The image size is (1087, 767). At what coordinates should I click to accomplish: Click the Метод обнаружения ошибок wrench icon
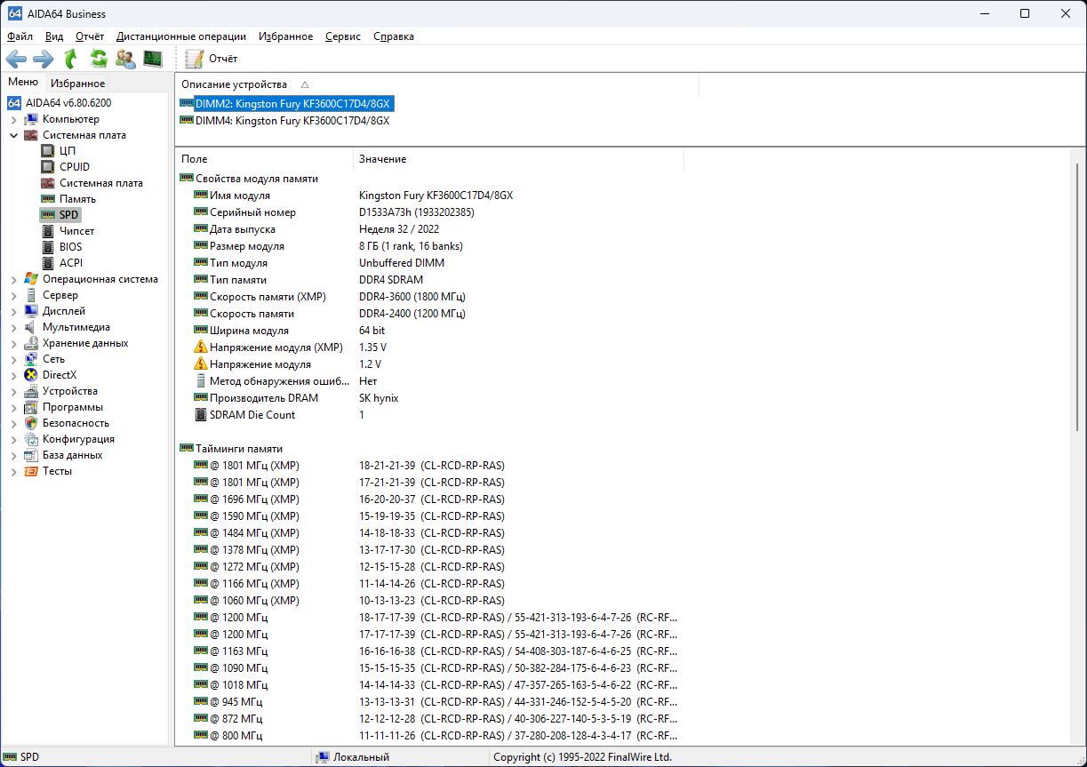click(201, 381)
